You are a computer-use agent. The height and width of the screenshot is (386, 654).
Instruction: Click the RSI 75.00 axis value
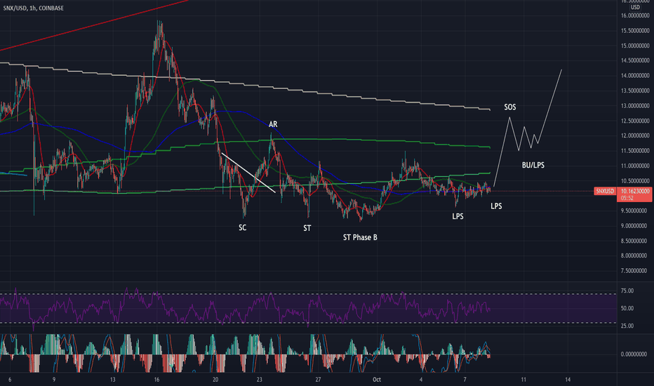coord(627,291)
